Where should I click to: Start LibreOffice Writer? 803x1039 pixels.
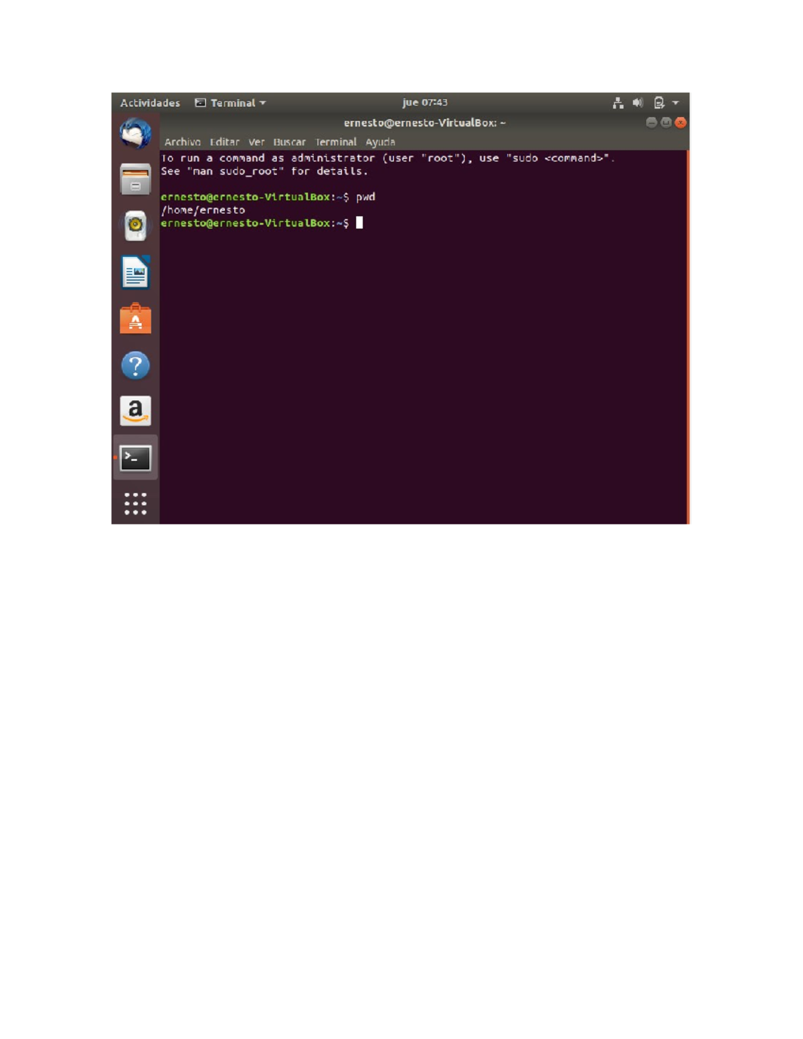click(x=135, y=272)
